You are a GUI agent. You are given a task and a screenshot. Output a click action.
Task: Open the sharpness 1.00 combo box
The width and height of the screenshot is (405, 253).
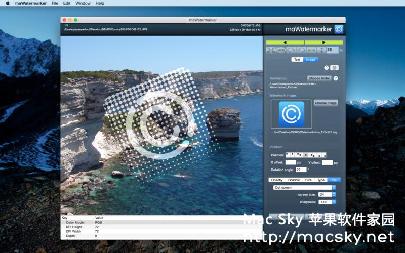[327, 202]
